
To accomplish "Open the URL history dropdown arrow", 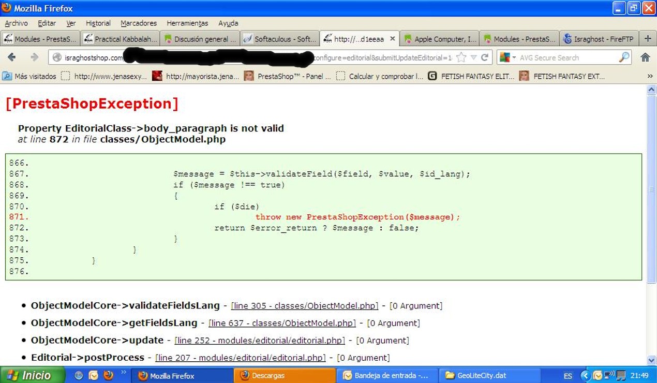I will pyautogui.click(x=474, y=57).
